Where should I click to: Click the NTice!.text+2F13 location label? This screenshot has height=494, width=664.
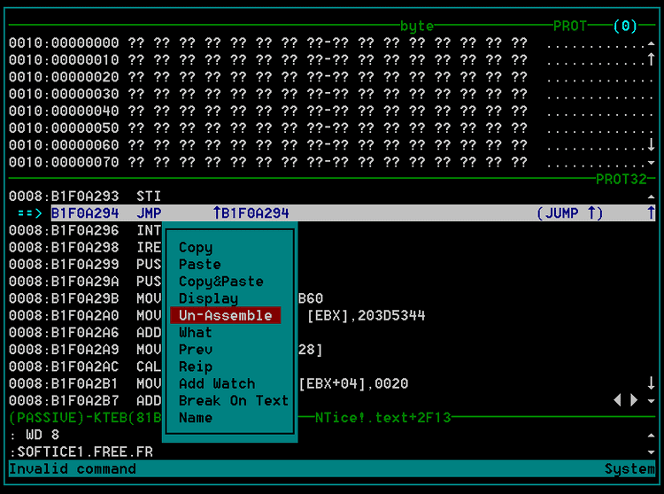tap(382, 418)
